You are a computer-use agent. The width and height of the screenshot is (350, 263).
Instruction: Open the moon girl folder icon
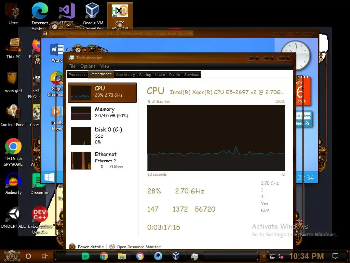coord(13,82)
